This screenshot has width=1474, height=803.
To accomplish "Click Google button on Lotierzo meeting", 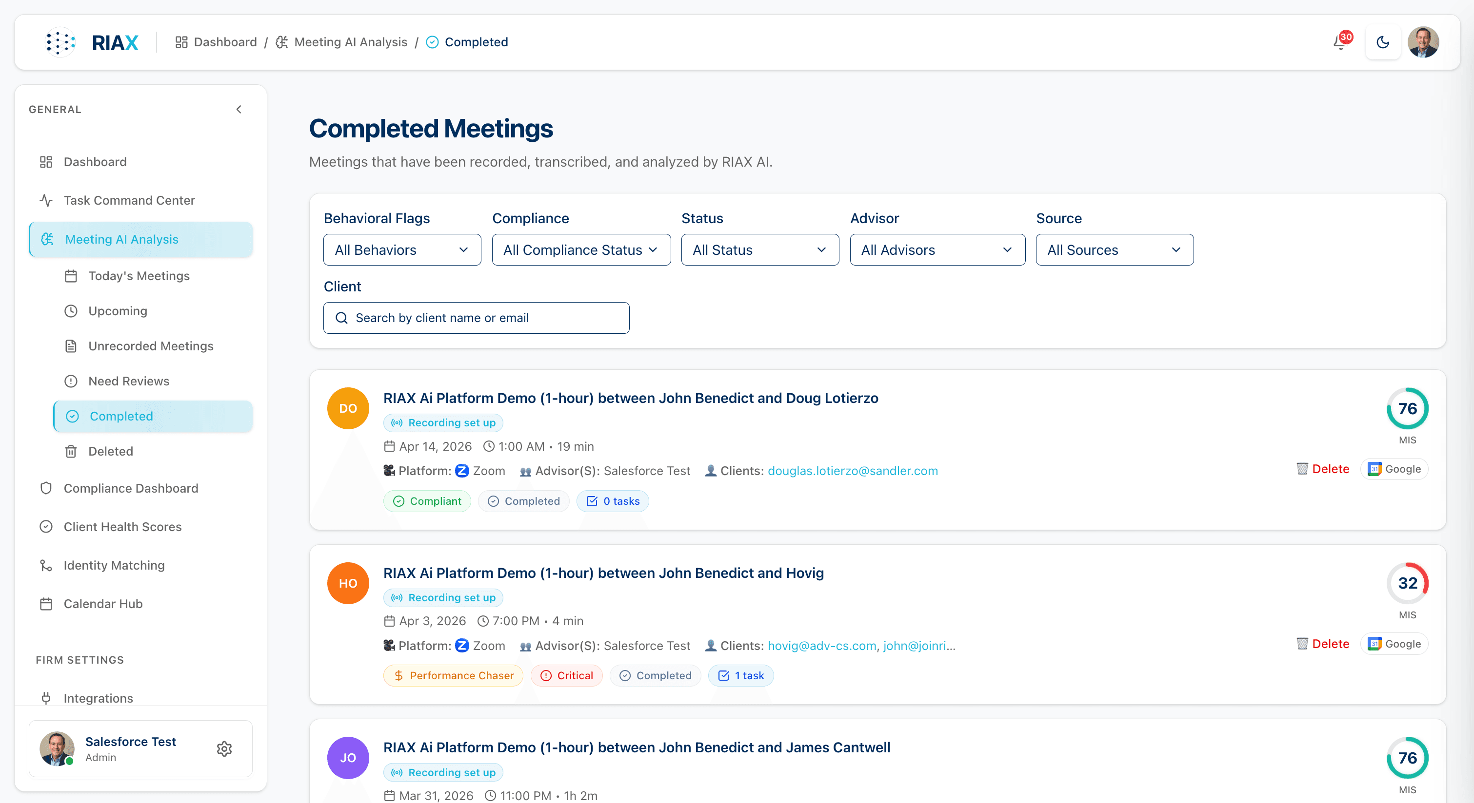I will pyautogui.click(x=1394, y=469).
